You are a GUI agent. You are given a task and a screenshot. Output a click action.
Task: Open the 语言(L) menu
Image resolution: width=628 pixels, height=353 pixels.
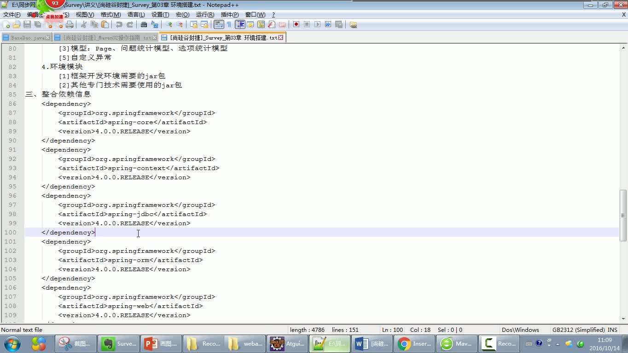click(x=136, y=15)
